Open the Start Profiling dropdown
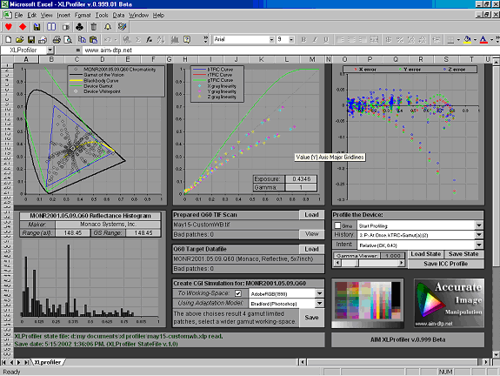500x376 pixels. tap(479, 225)
